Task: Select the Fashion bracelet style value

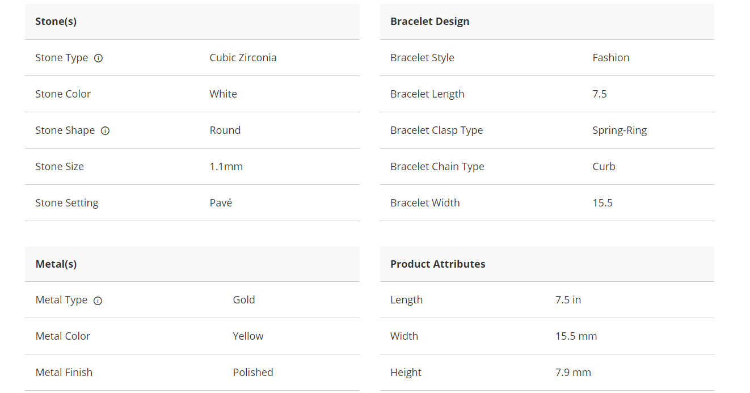Action: pyautogui.click(x=610, y=57)
